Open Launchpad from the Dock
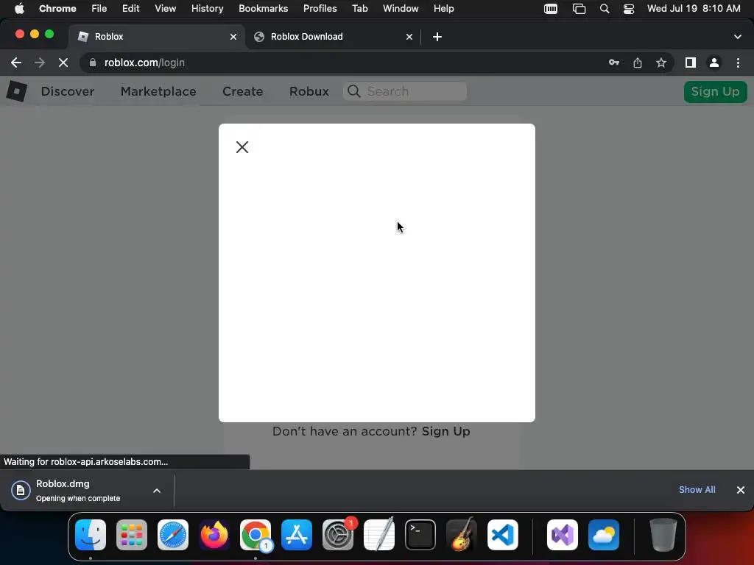 coord(132,535)
